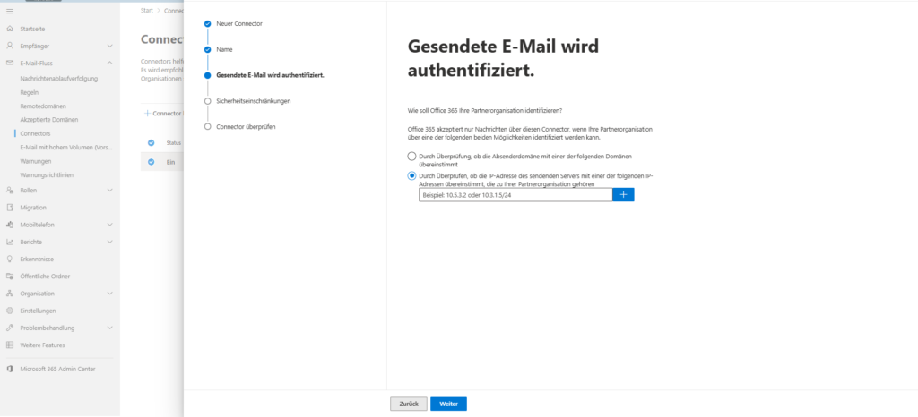Click the IP address input field
This screenshot has height=417, width=918.
pyautogui.click(x=515, y=194)
